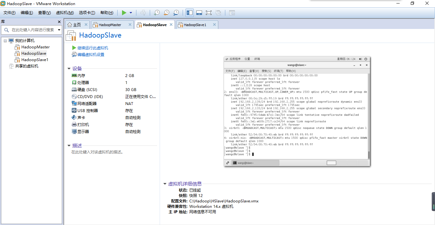The height and width of the screenshot is (225, 435).
Task: Click the NAT network adapter value
Action: click(x=129, y=103)
